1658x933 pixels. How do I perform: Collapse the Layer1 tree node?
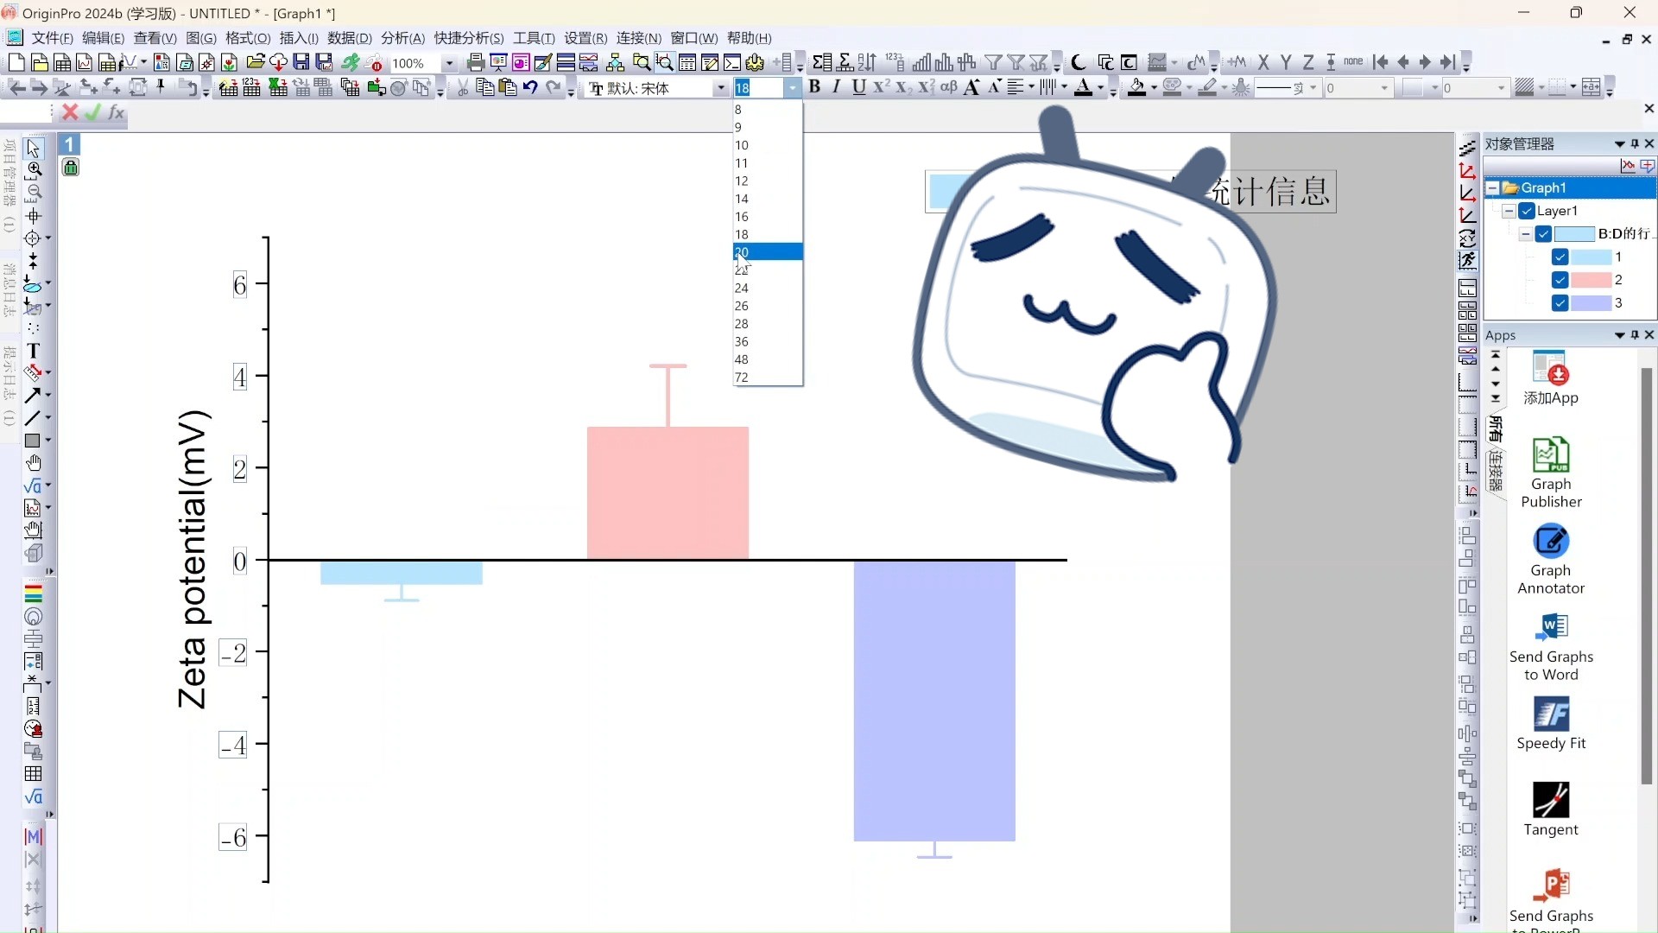pyautogui.click(x=1509, y=211)
